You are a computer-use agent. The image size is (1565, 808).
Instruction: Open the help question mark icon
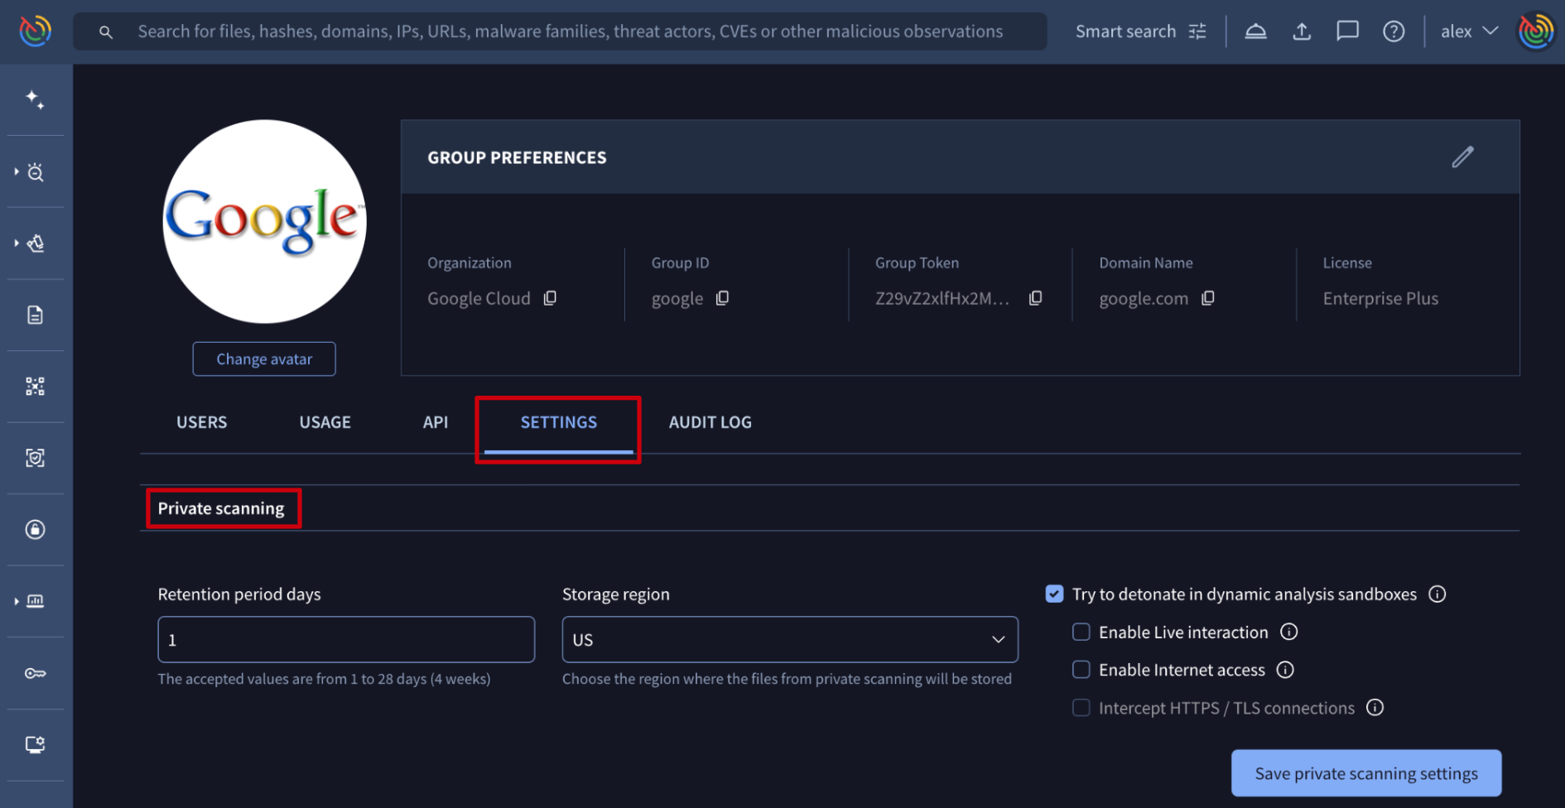1394,31
